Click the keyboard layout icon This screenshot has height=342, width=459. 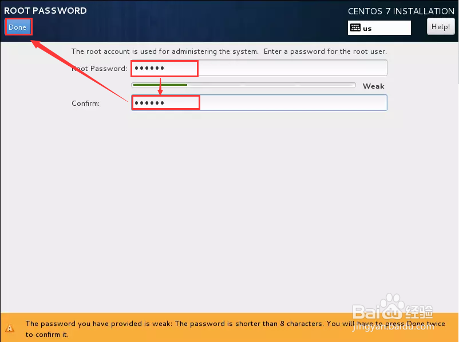[356, 27]
